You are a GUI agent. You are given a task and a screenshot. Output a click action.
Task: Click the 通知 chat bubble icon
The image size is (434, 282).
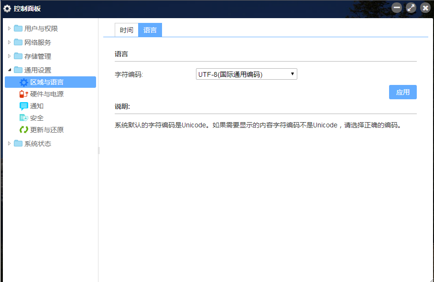(x=24, y=106)
